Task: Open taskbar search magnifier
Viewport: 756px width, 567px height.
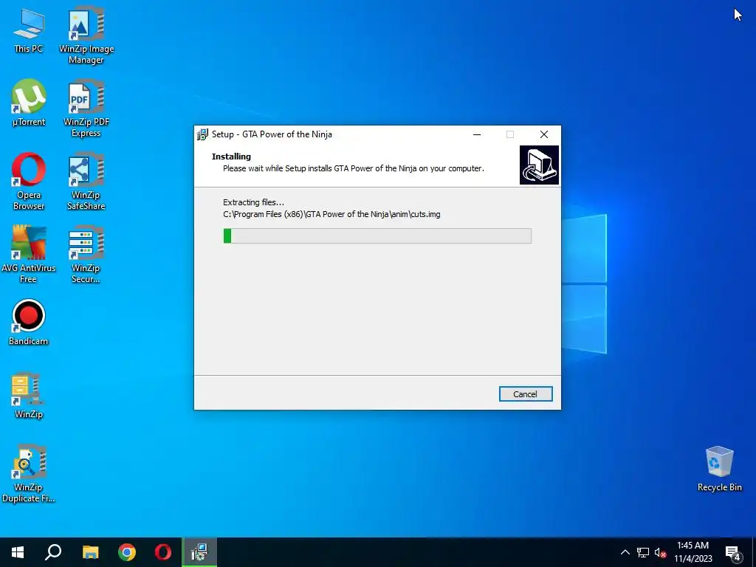Action: point(53,552)
